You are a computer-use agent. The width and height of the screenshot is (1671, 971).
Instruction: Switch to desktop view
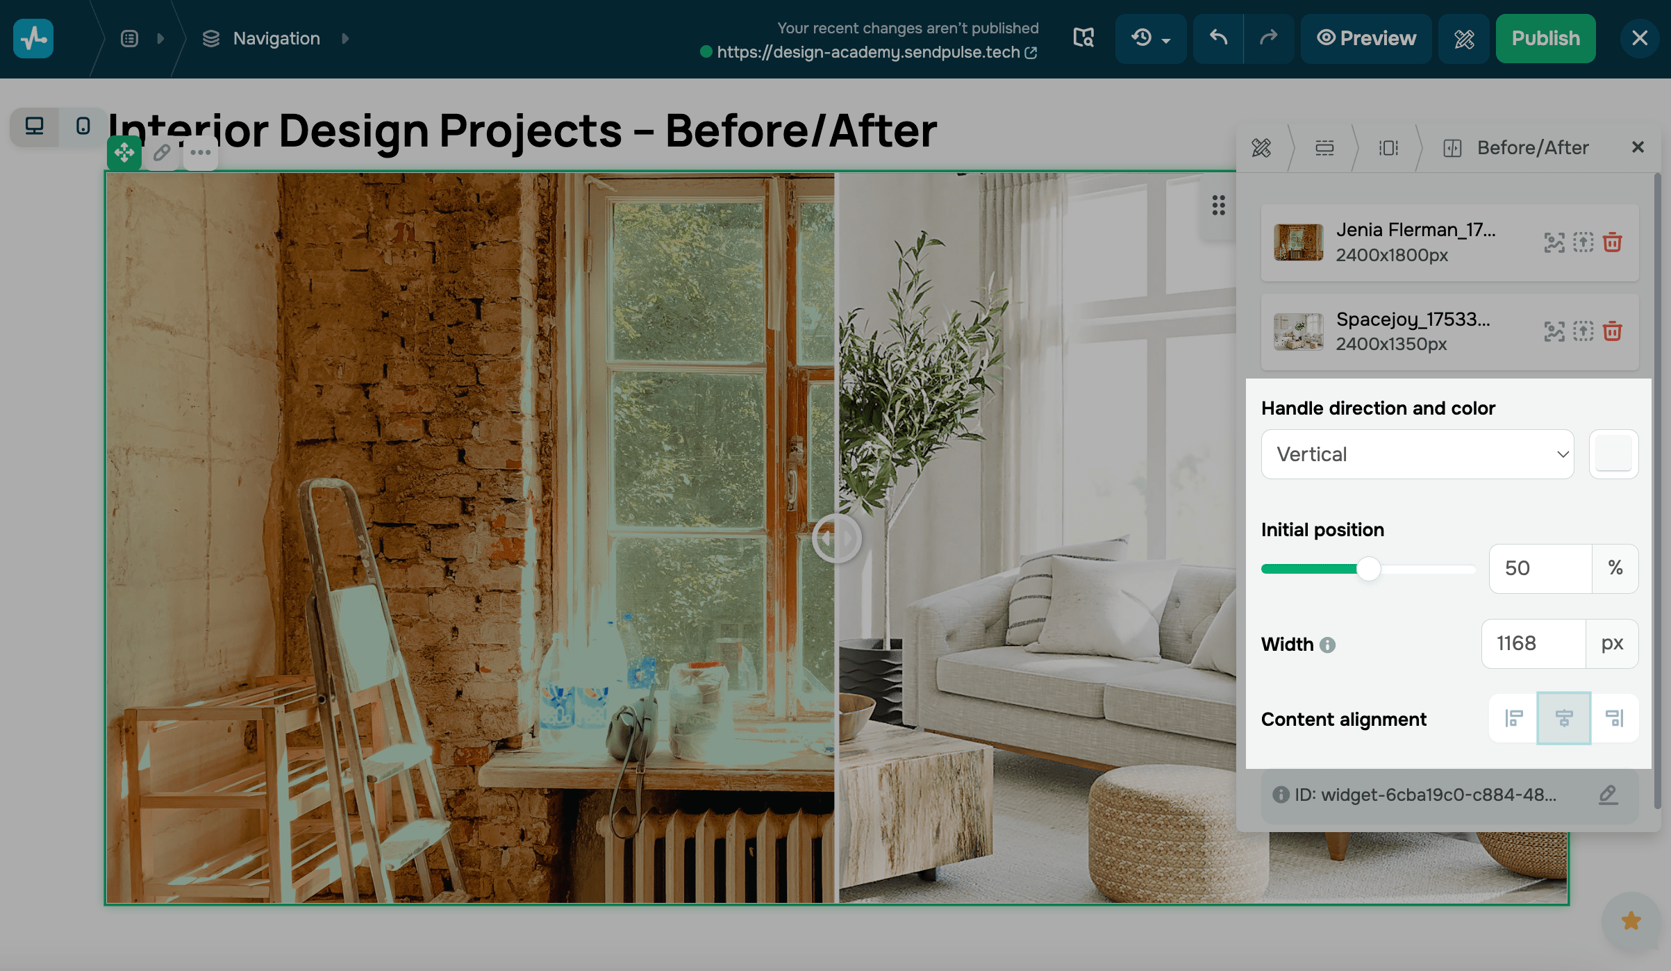(x=34, y=126)
